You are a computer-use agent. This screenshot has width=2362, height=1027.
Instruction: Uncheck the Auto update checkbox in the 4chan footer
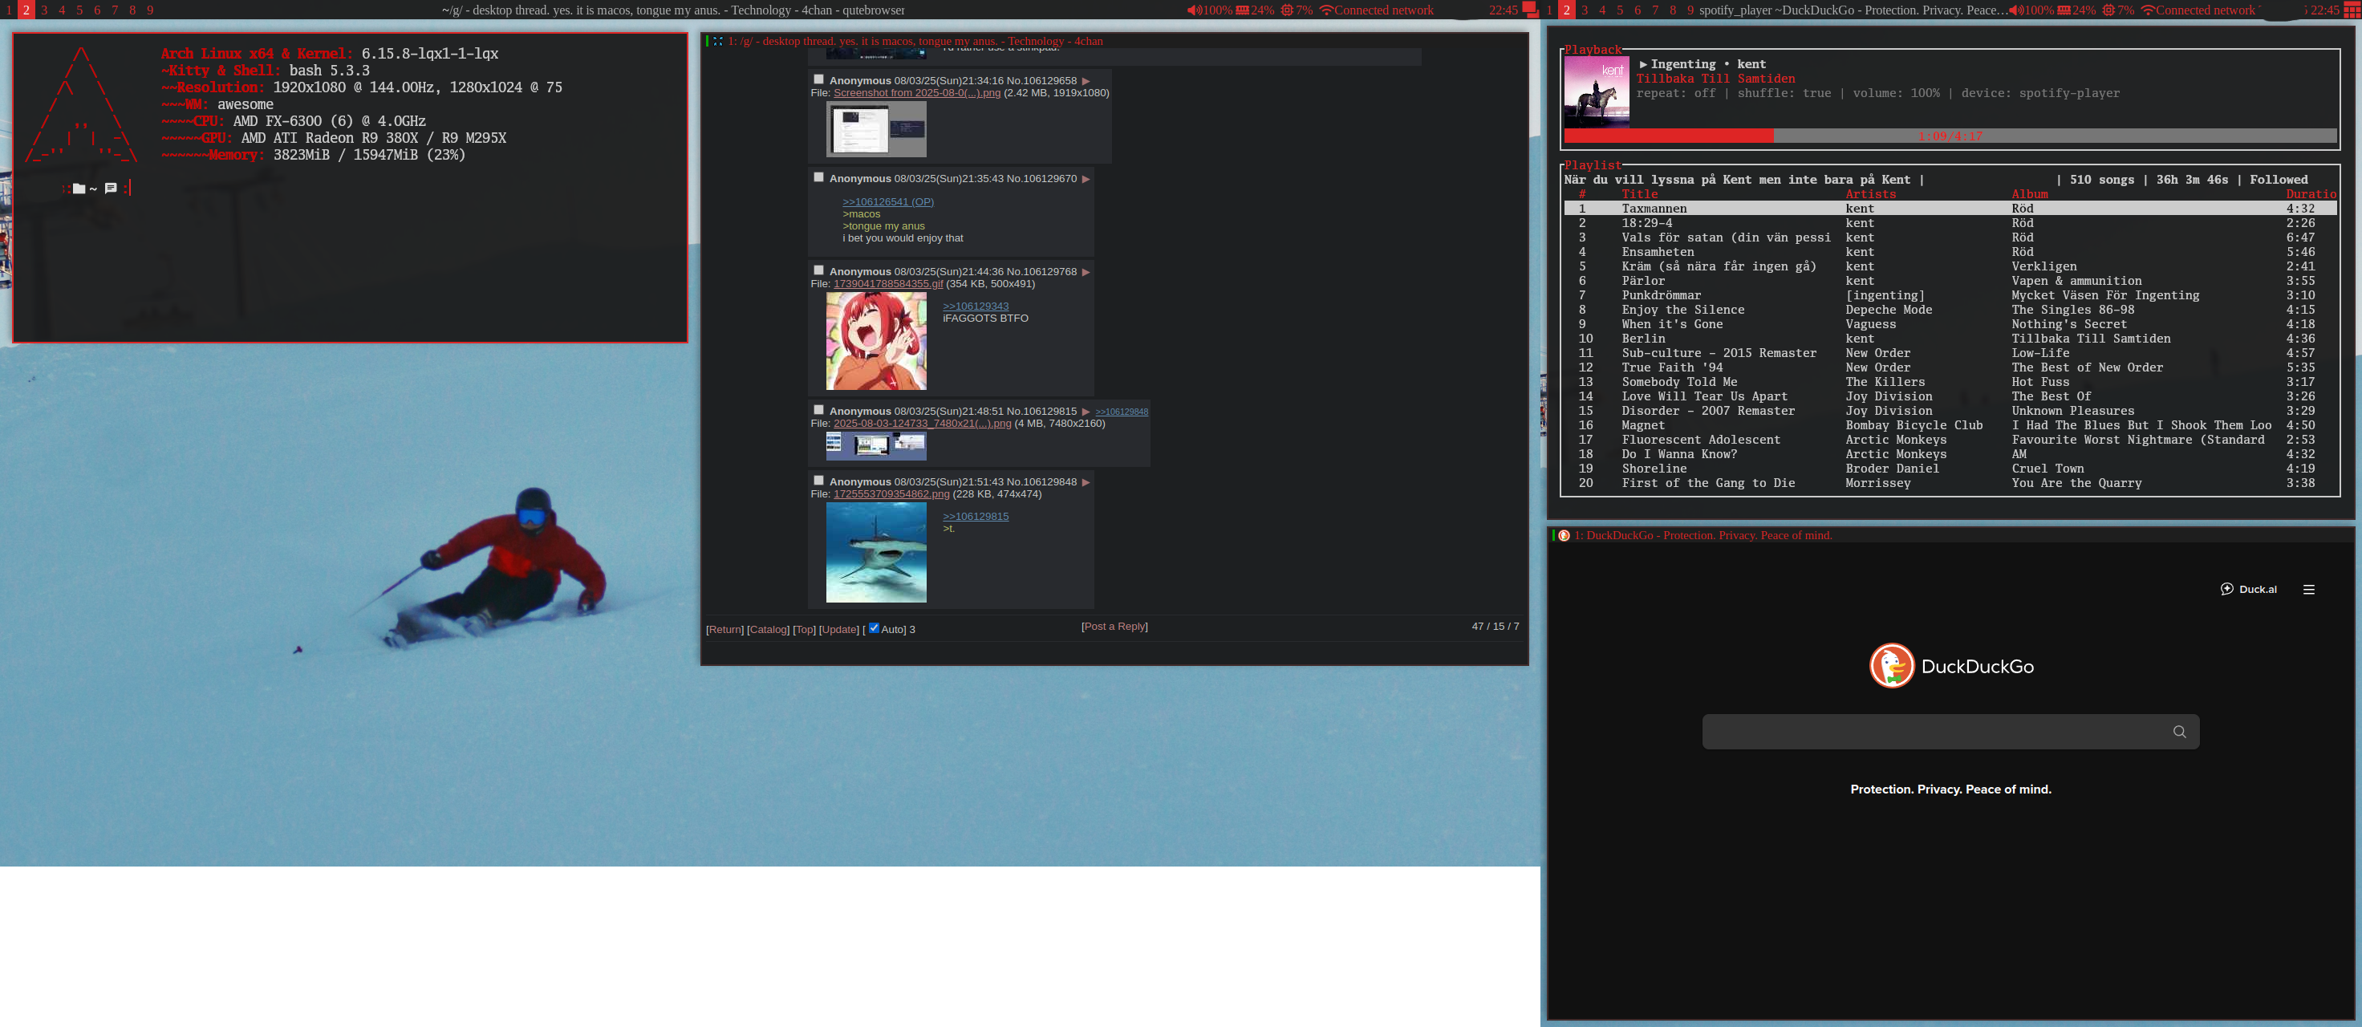pos(874,628)
